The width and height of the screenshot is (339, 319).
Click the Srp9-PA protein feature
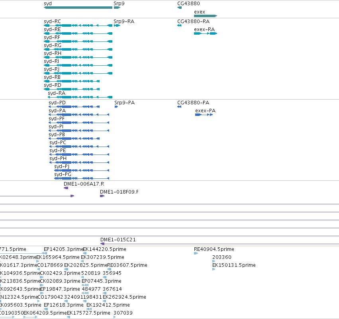pyautogui.click(x=116, y=107)
